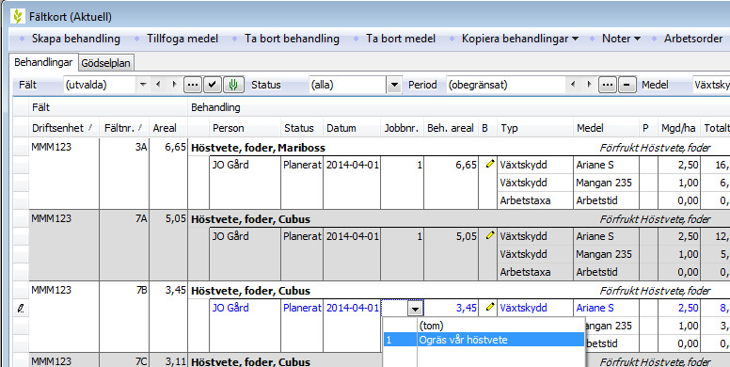Screen dimensions: 730x367
Task: Step Period forward with the right arrow
Action: [x=589, y=85]
